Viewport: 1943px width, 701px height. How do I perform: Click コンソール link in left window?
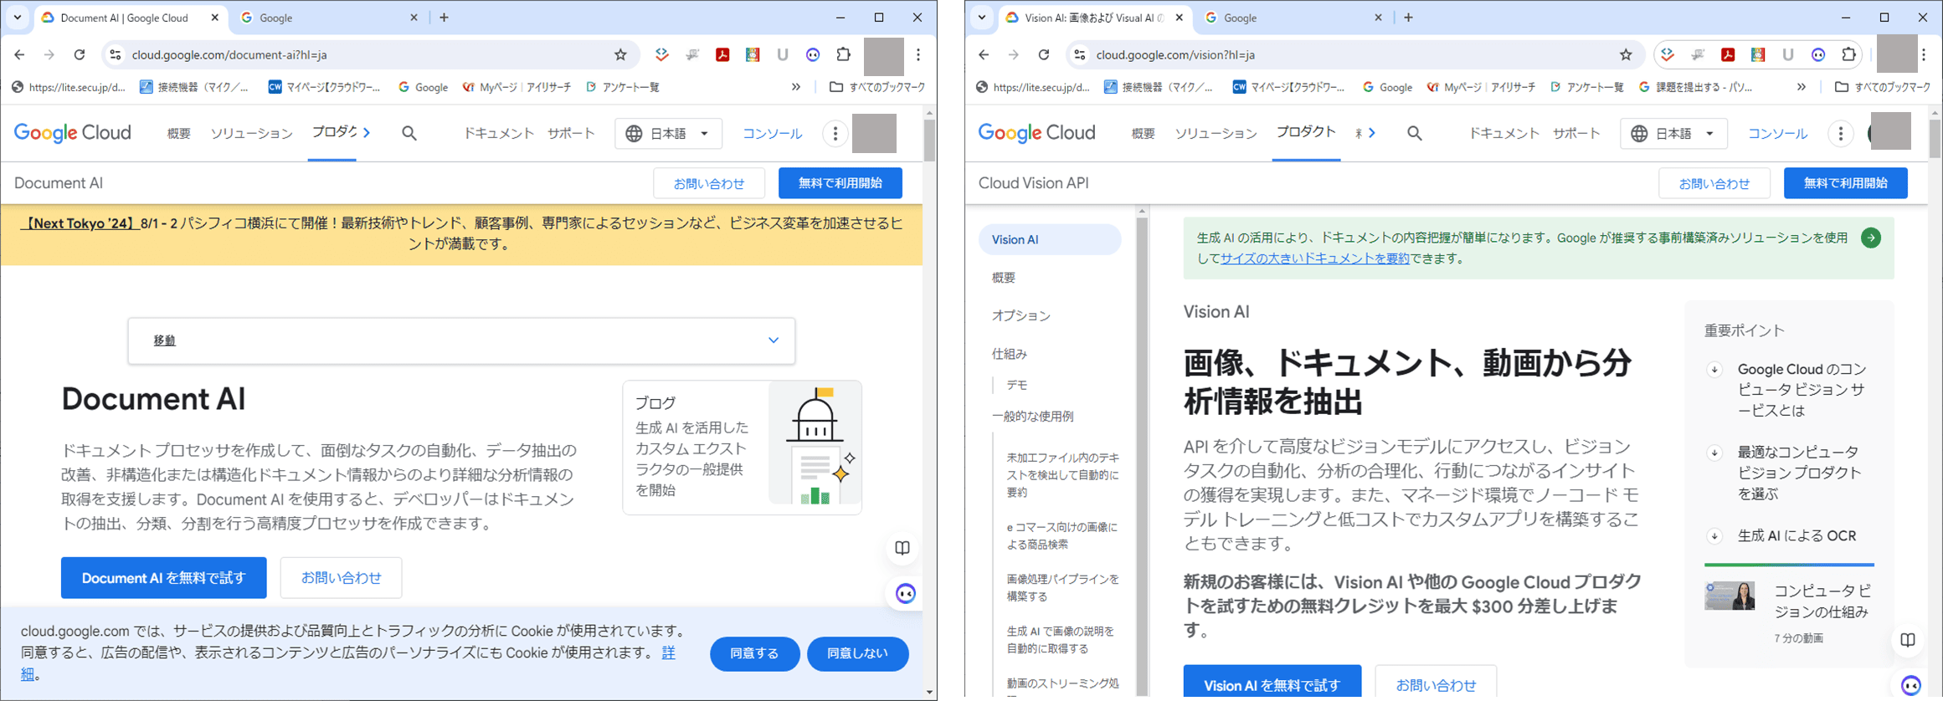[772, 133]
